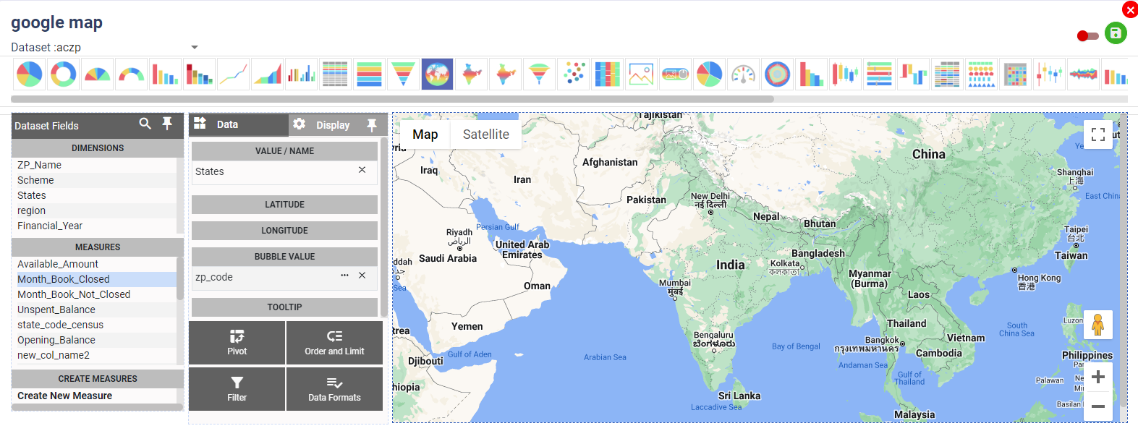Screen dimensions: 1138x431
Task: Pin the Dataset Fields panel
Action: pyautogui.click(x=167, y=124)
